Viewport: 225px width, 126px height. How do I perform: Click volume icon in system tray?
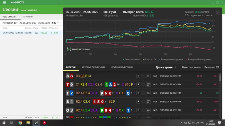pyautogui.click(x=193, y=123)
